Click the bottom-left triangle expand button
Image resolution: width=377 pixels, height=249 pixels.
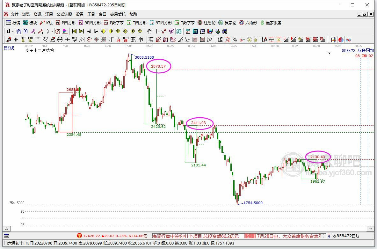[x=7, y=229]
